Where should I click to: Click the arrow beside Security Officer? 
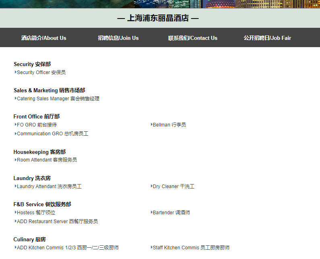tap(16, 72)
